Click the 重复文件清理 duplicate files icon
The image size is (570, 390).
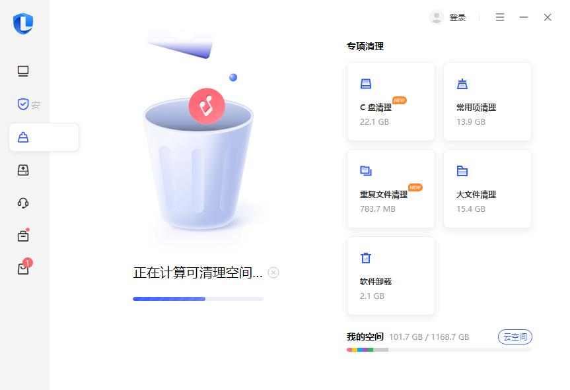coord(365,170)
